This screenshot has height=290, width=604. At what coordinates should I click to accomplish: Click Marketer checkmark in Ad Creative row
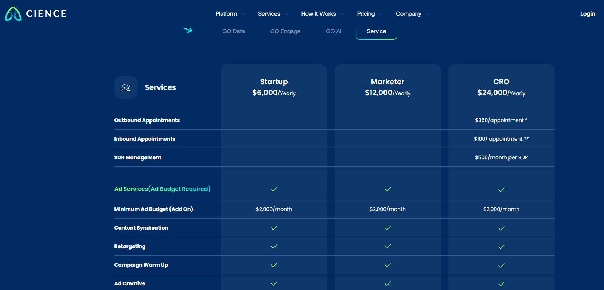[x=388, y=283]
